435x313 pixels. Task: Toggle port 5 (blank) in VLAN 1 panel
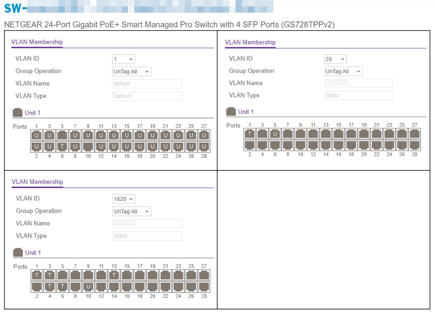(x=62, y=135)
